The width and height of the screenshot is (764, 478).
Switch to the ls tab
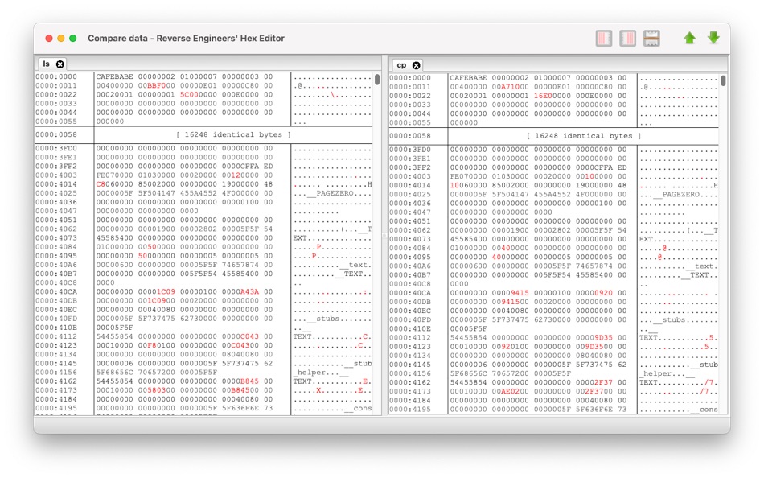click(x=44, y=64)
